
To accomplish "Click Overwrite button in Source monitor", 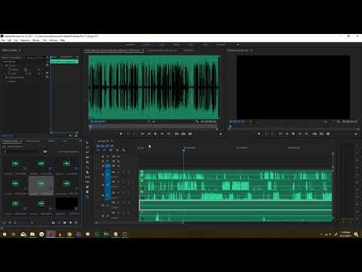I will point(183,134).
